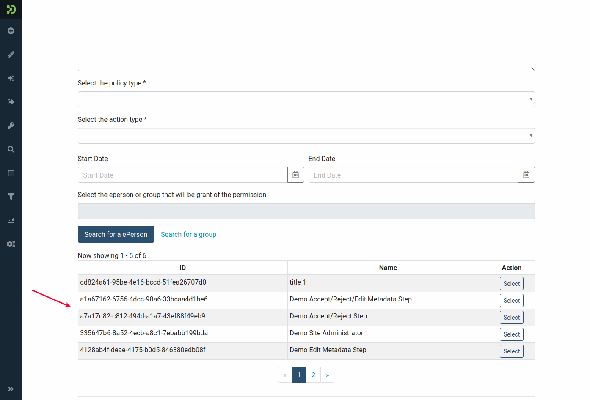The width and height of the screenshot is (590, 400).
Task: Select Demo Edit Metadata Step row
Action: pos(511,351)
